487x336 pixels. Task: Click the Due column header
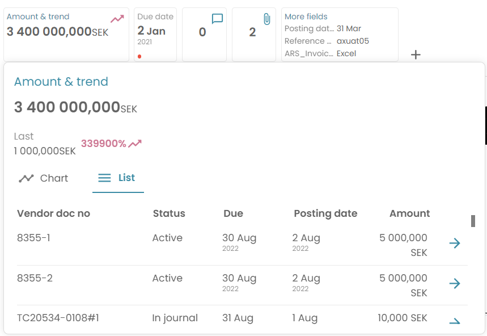click(x=233, y=213)
